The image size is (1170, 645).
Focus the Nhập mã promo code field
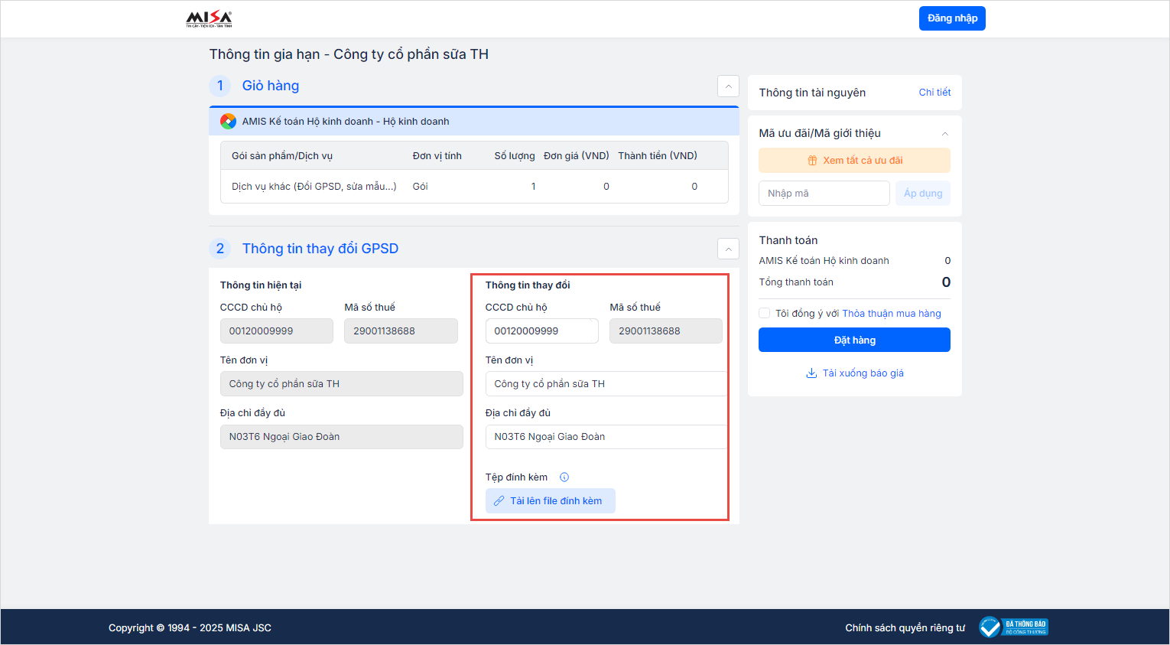tap(824, 194)
